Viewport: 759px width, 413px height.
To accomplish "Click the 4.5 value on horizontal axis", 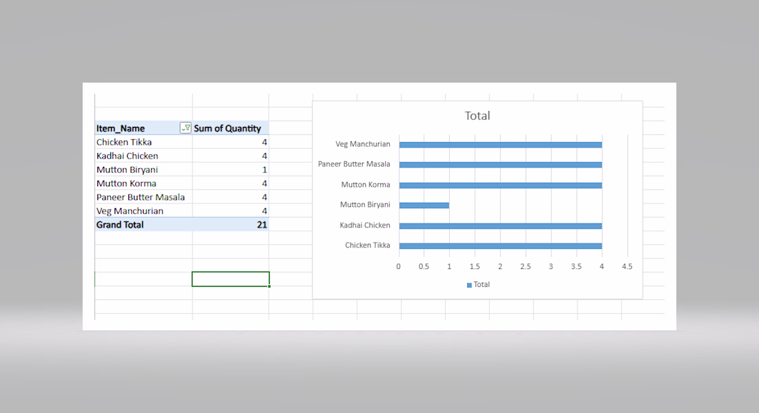I will [627, 266].
